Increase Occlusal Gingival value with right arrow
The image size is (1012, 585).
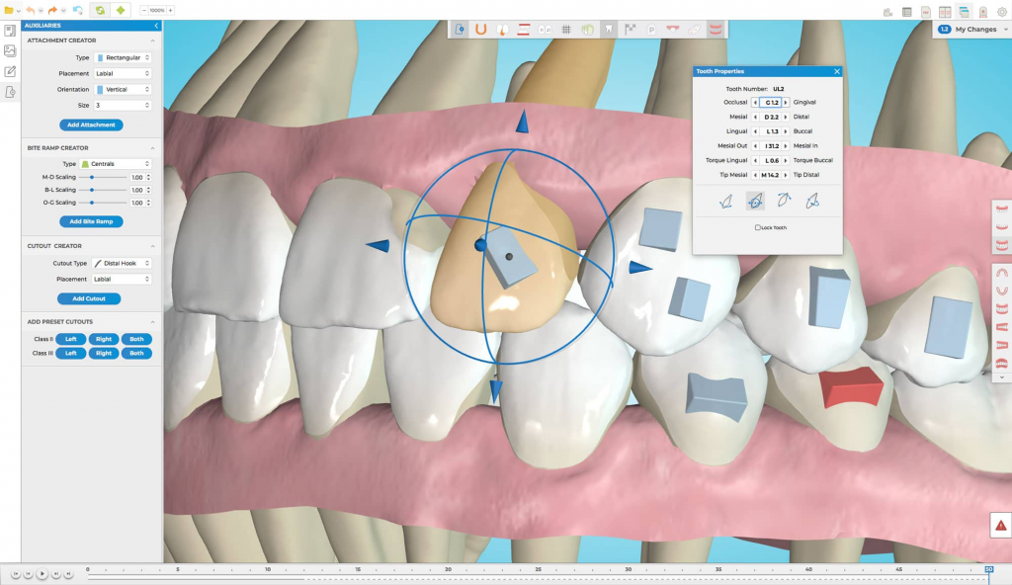click(x=786, y=102)
